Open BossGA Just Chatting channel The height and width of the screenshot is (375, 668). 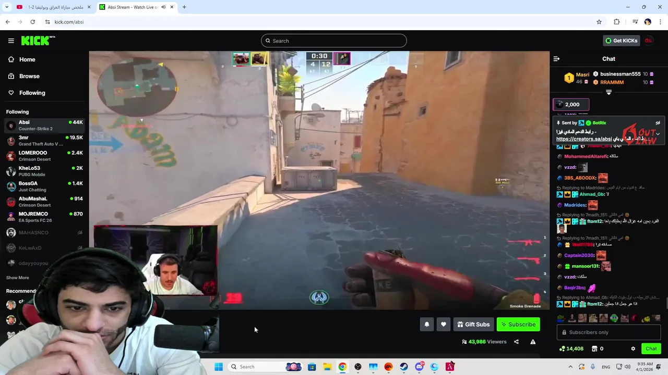click(x=44, y=186)
